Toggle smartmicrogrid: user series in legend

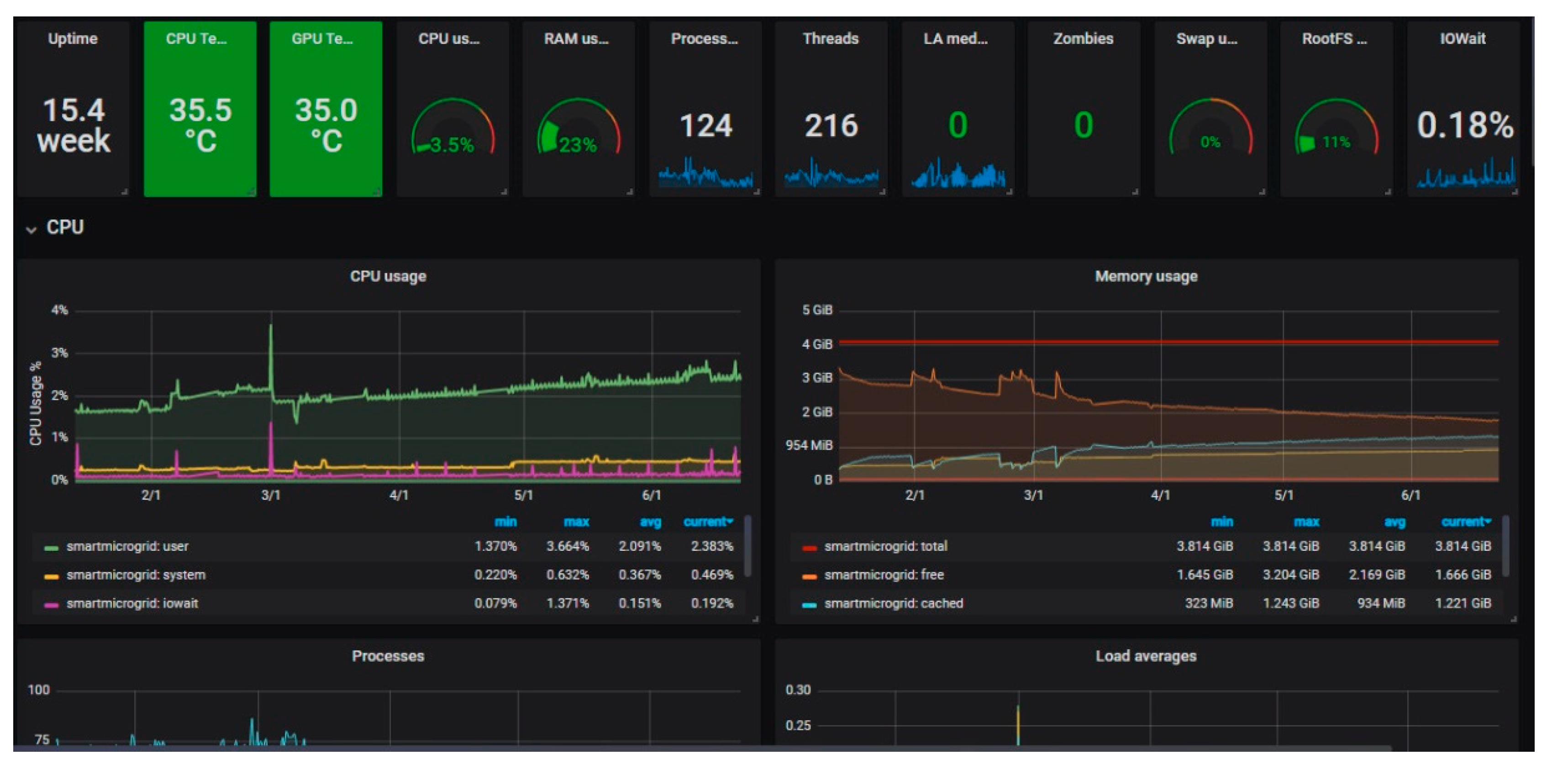click(x=127, y=546)
